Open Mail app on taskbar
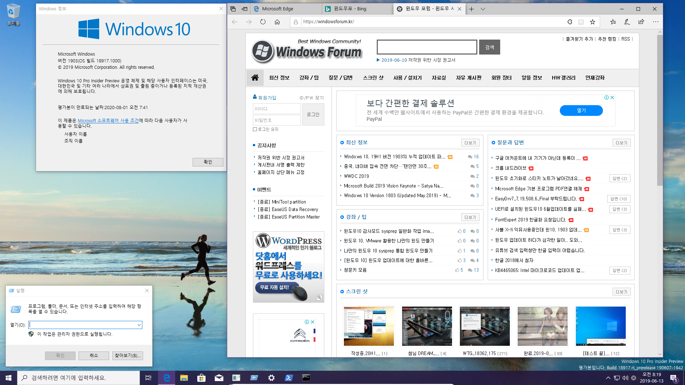This screenshot has width=685, height=385. [219, 378]
